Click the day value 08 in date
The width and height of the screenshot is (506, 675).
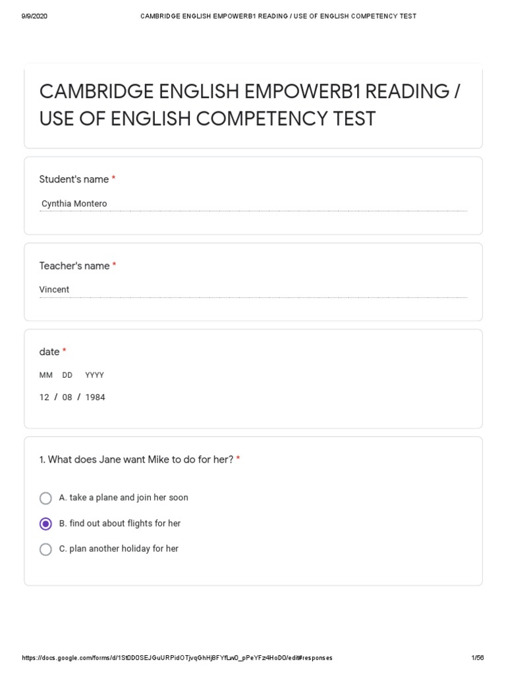point(67,397)
